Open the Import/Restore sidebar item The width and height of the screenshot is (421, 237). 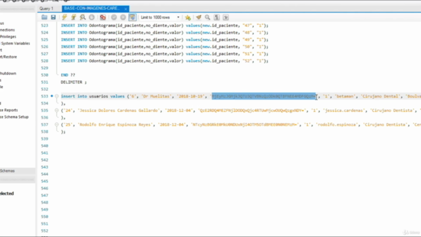pos(9,57)
